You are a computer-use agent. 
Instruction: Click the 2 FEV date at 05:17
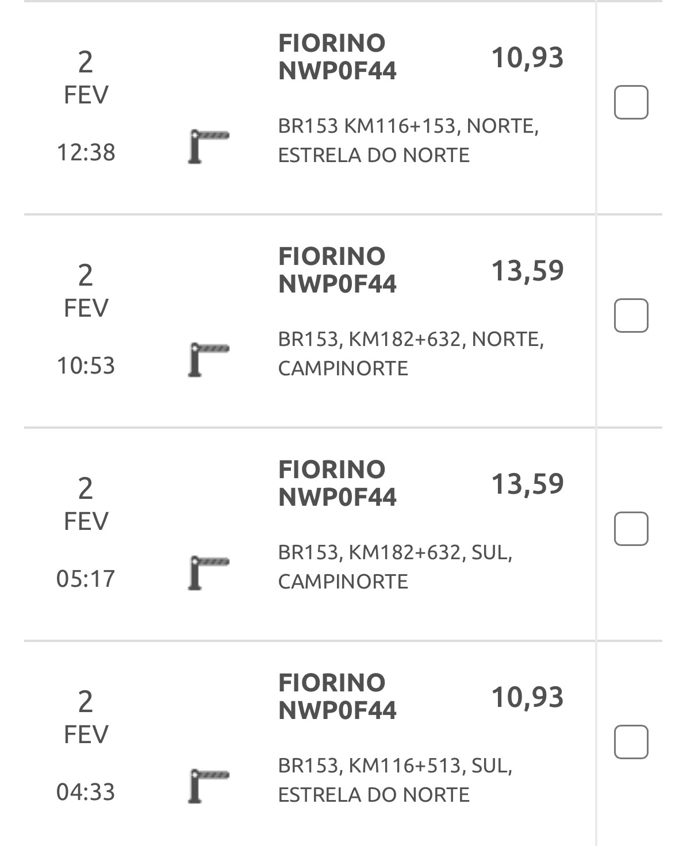click(86, 504)
